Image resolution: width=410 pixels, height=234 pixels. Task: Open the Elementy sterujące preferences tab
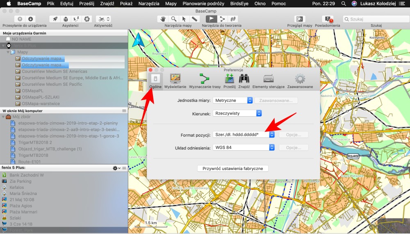(269, 81)
